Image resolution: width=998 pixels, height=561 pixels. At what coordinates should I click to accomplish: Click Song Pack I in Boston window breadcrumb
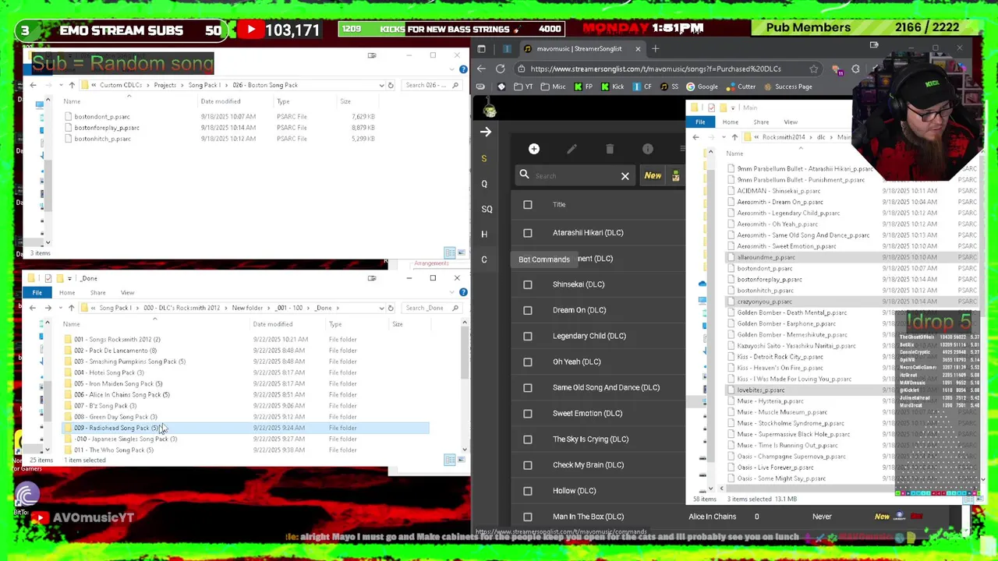(203, 85)
